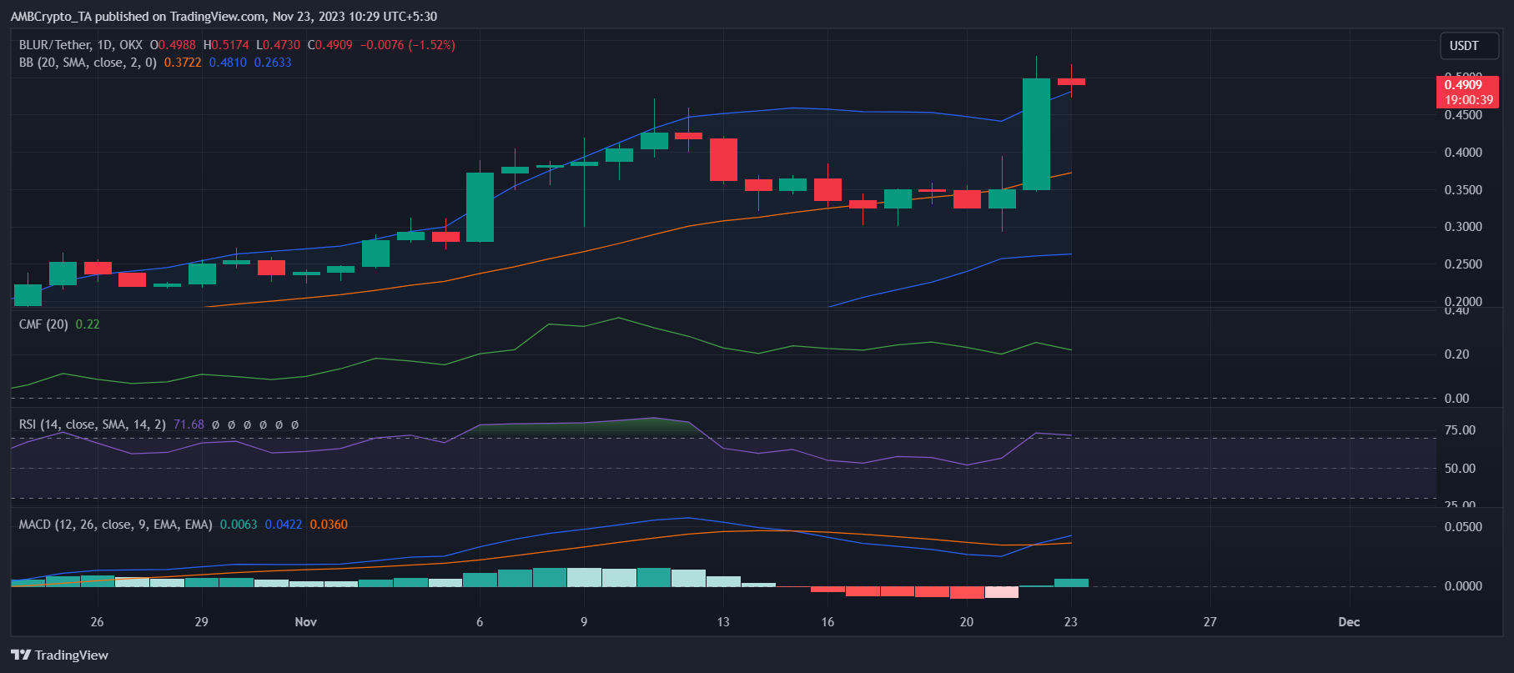Click the MACD signal value 0.0360

click(329, 525)
